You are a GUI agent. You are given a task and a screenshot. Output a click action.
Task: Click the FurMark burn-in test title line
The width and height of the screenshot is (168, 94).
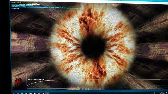(x=24, y=3)
